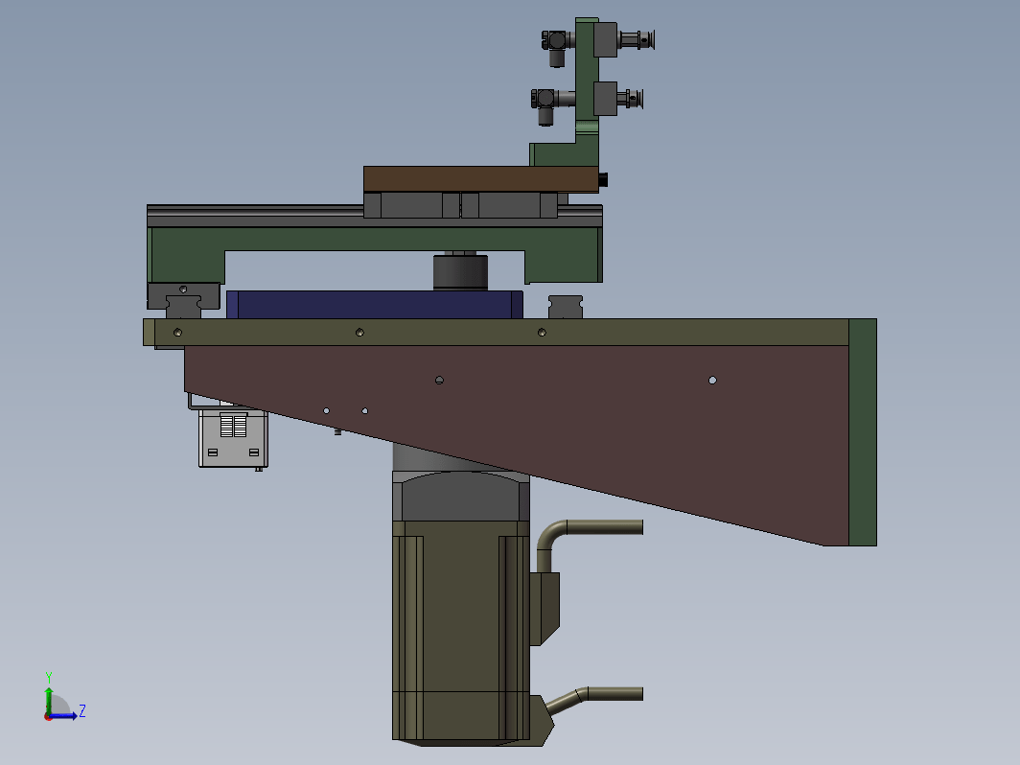The image size is (1020, 765).
Task: Click the far-right hole in the maroon plate
Action: (x=712, y=380)
